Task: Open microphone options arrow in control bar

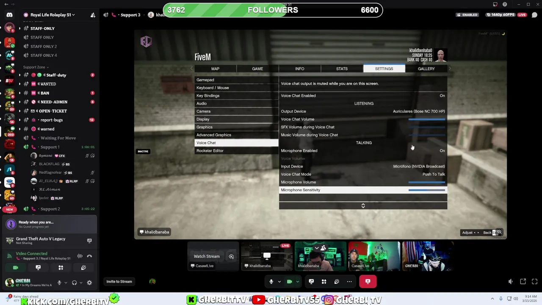Action: pyautogui.click(x=279, y=282)
